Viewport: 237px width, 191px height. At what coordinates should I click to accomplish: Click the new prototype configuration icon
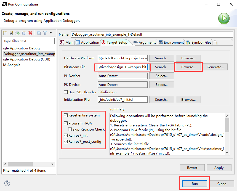(x=11, y=33)
